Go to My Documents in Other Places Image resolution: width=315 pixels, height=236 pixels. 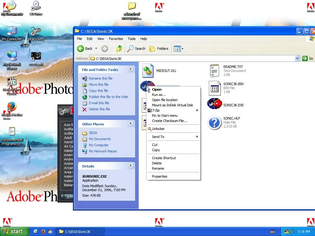click(x=100, y=139)
